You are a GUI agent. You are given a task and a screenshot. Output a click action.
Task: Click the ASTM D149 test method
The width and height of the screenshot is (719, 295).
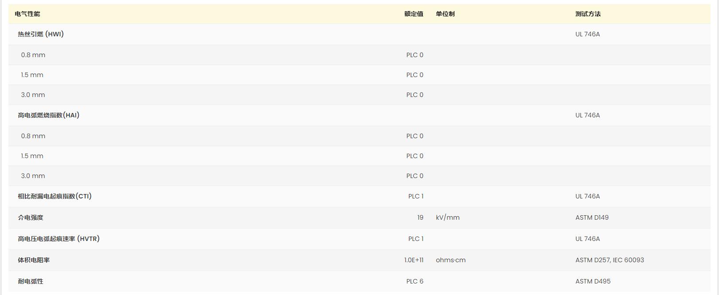click(592, 217)
